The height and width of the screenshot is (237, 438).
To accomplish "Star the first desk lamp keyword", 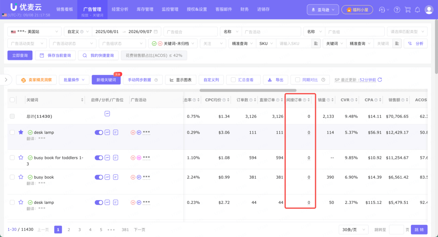I will coord(21,132).
